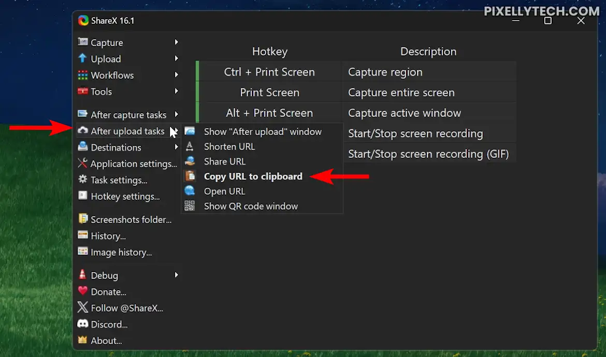
Task: Open Hotkey settings
Action: 128,196
